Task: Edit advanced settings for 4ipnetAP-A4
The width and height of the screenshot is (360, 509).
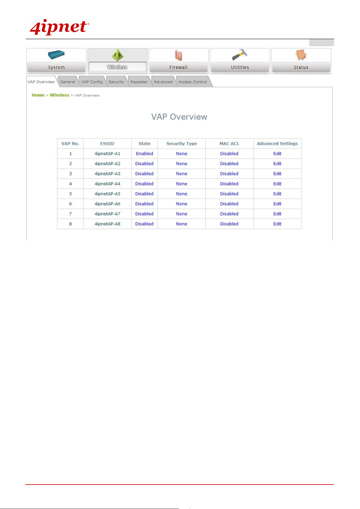Action: coord(277,184)
